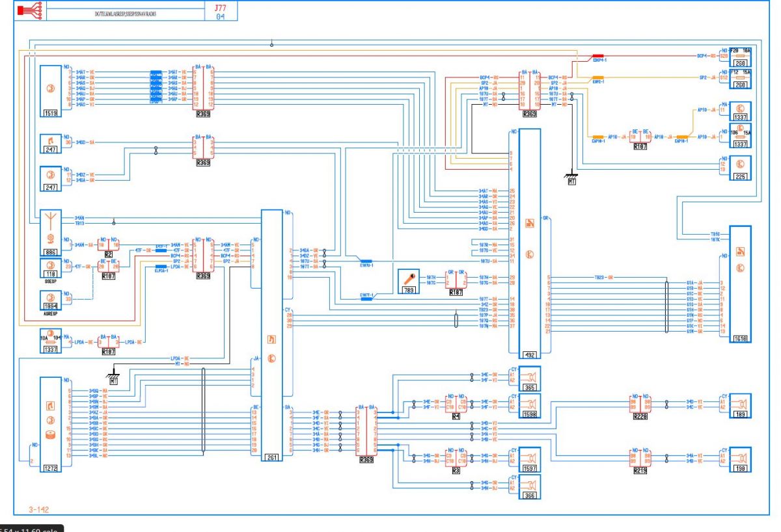Click the 15A fuse in component 1337
The image size is (781, 532).
[740, 138]
